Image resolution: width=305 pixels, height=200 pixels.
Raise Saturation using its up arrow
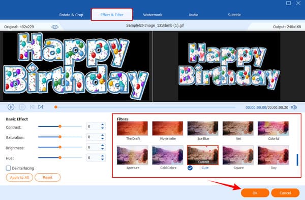click(103, 135)
